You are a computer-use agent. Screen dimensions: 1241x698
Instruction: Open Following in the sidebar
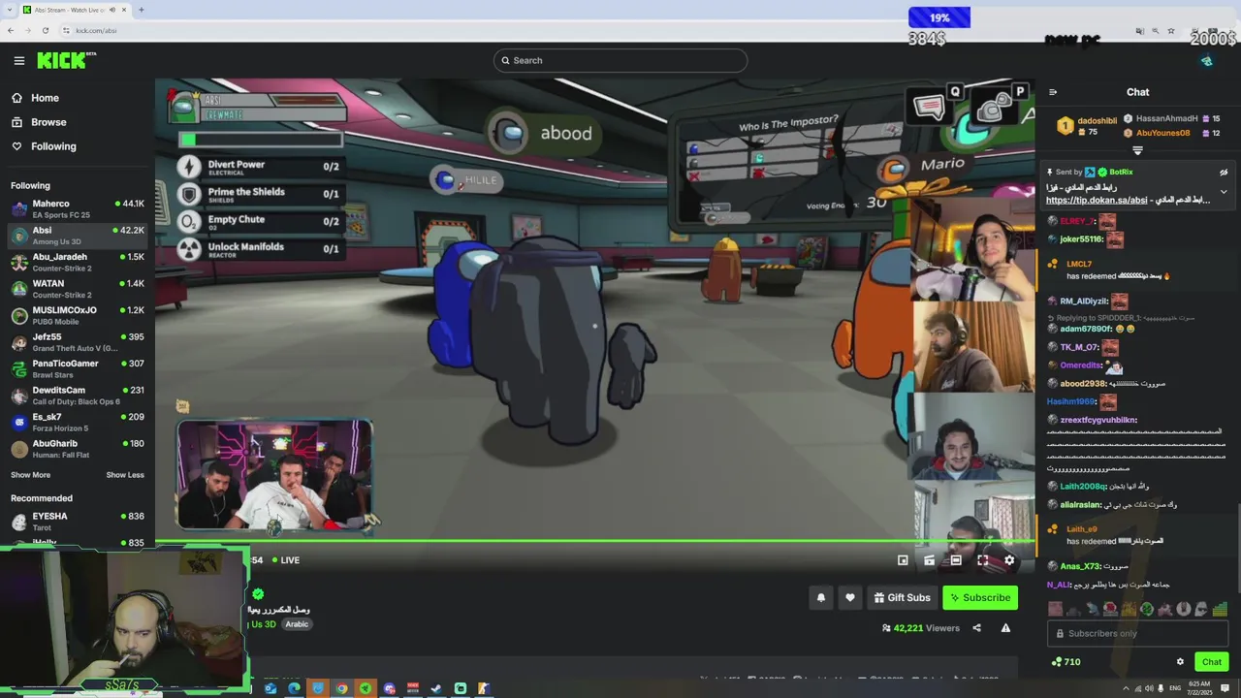(x=44, y=146)
